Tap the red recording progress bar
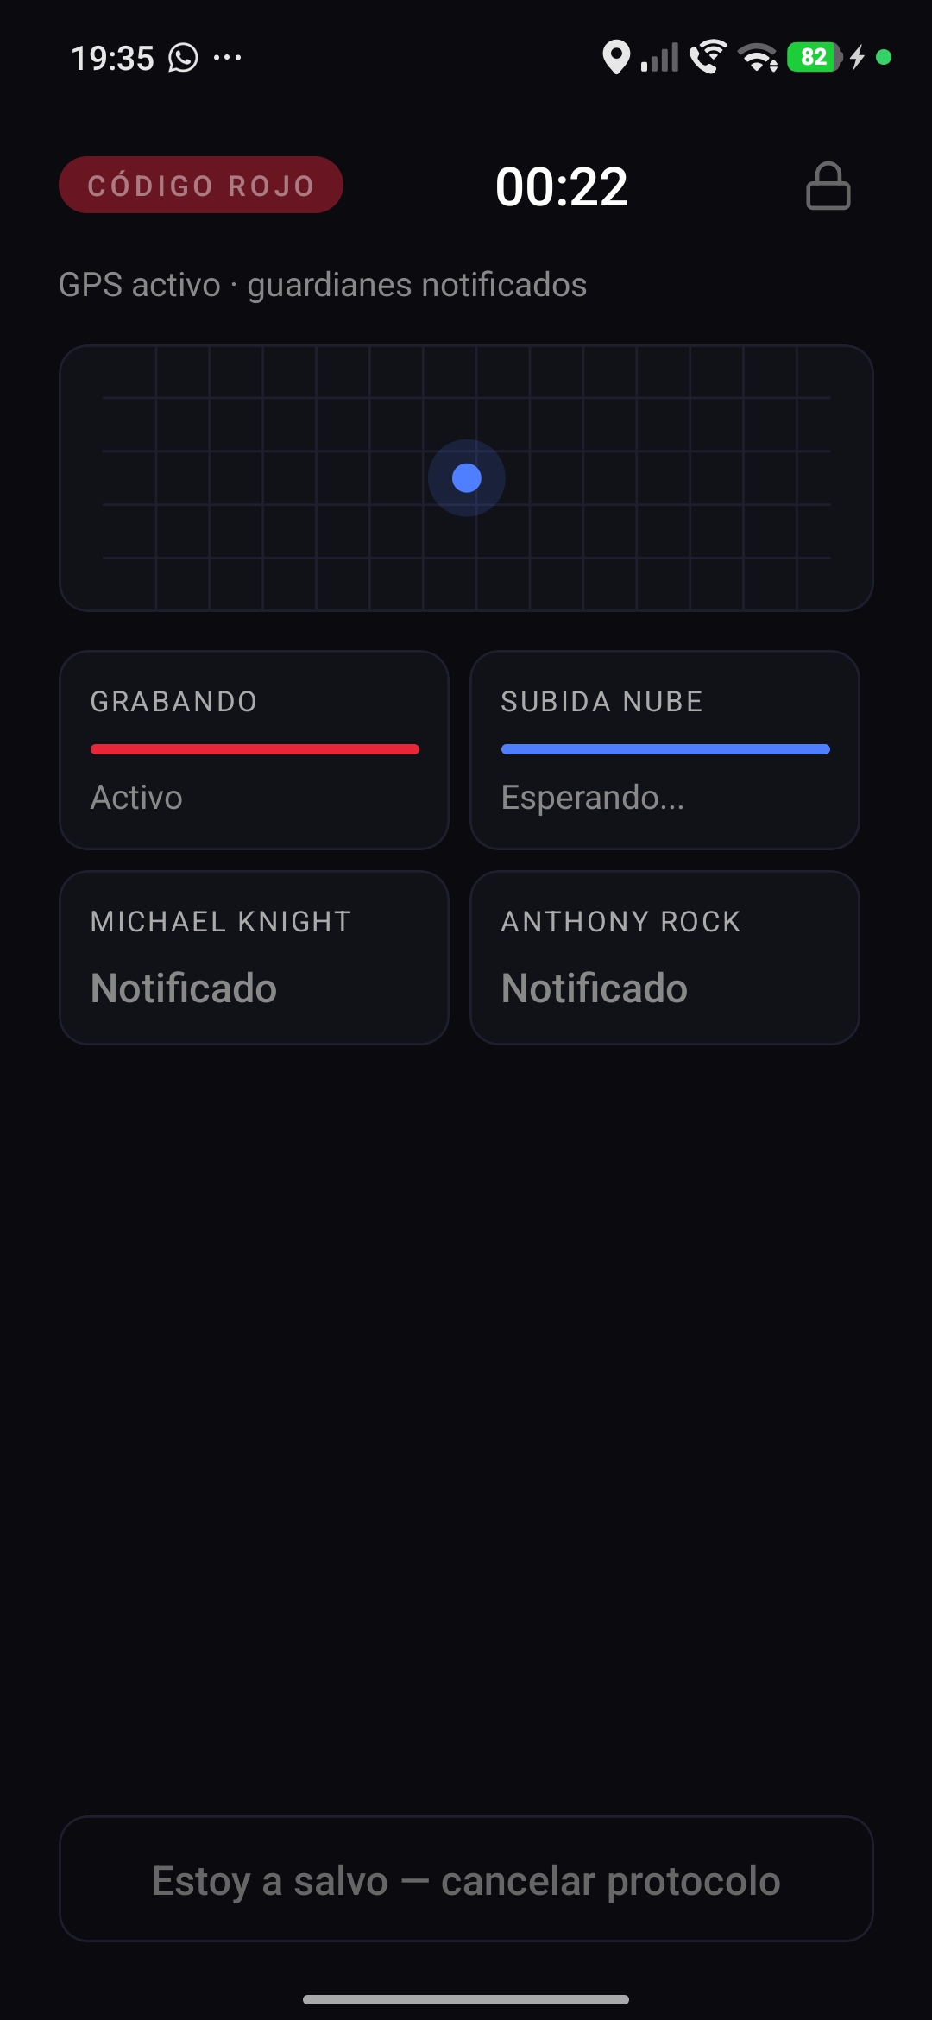The image size is (932, 2020). [x=255, y=749]
